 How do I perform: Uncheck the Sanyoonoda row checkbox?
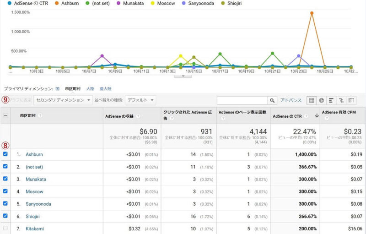tap(5, 203)
